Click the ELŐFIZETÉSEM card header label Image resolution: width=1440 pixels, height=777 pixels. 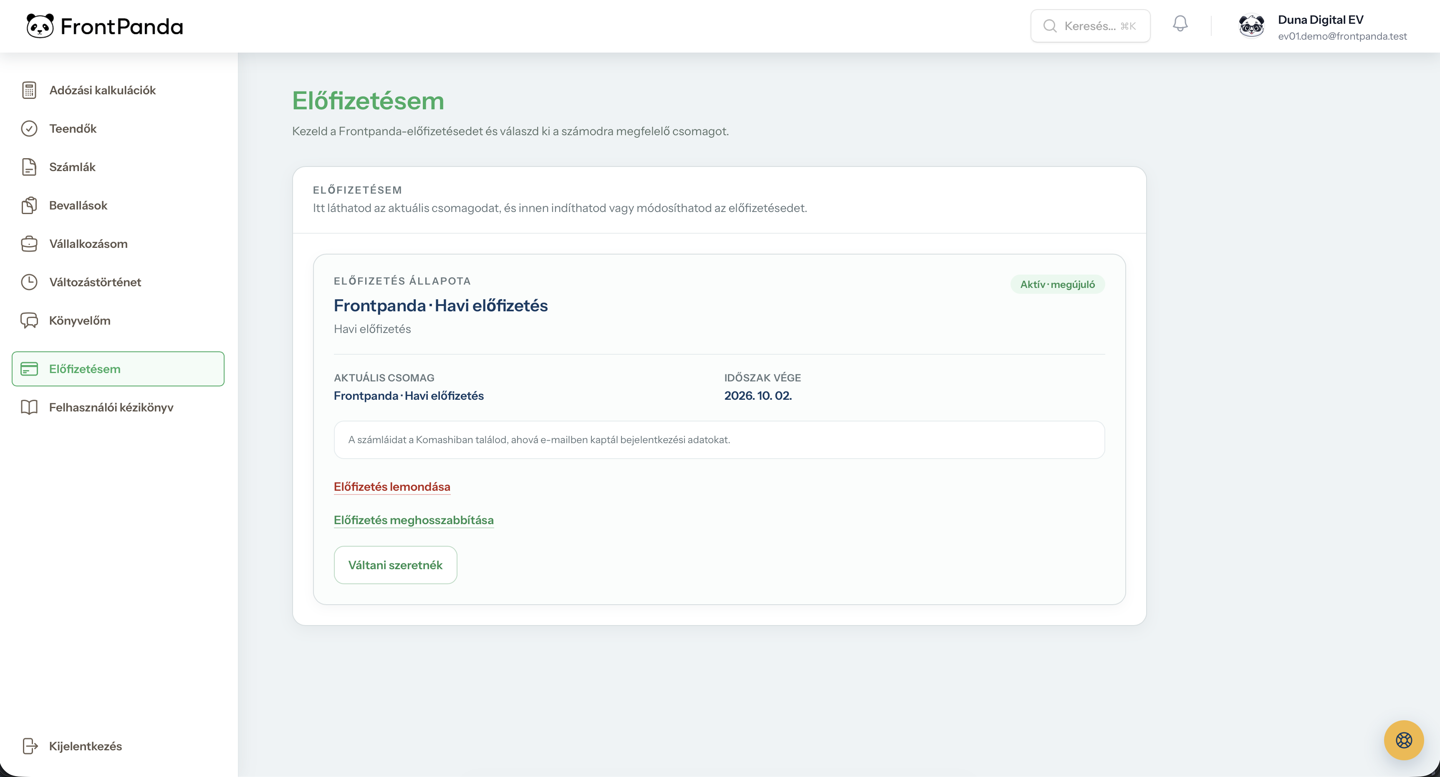356,190
